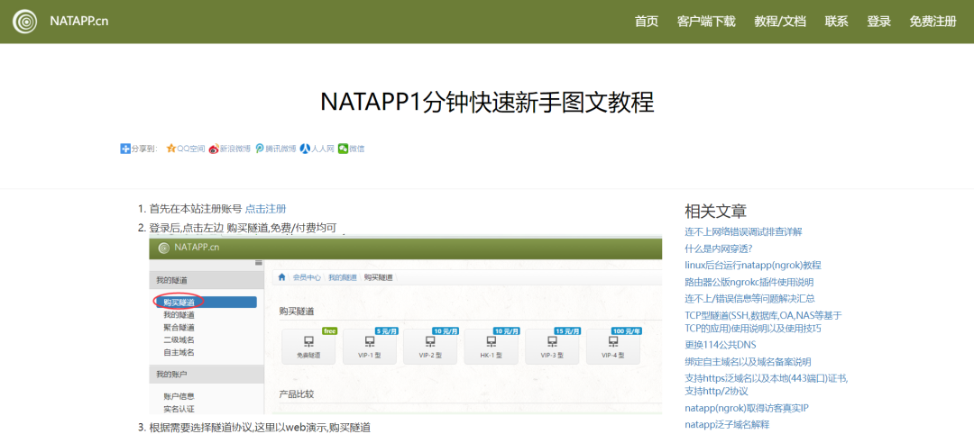
Task: Open article 更换114公共DNS
Action: 721,345
